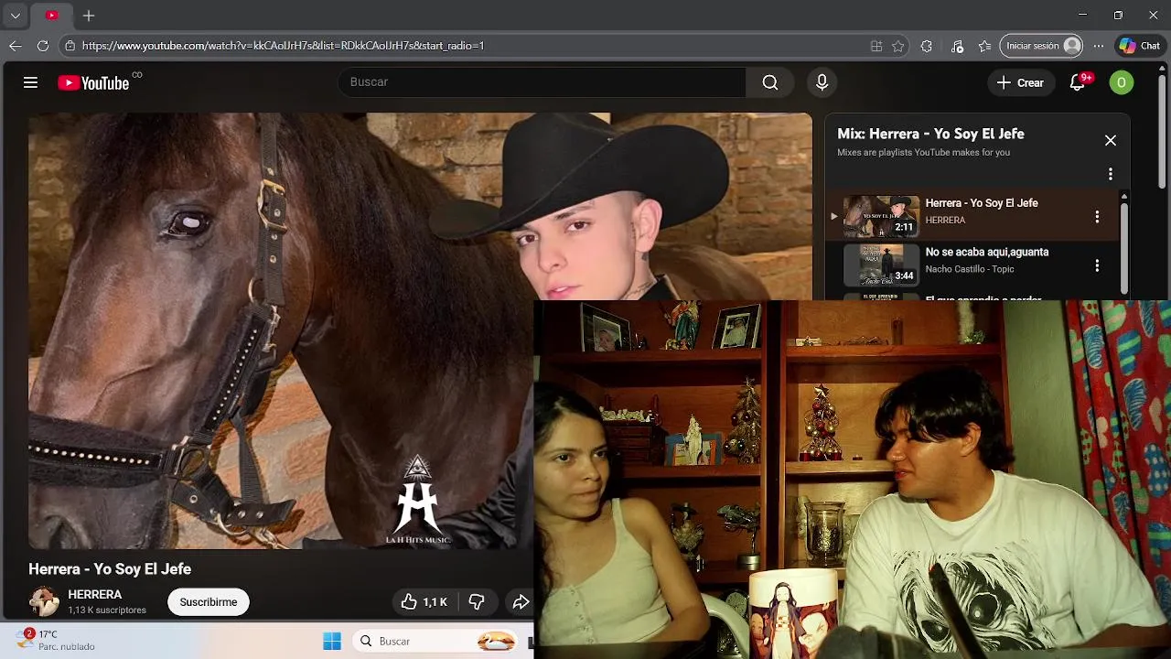
Task: Add this page to favorites star
Action: click(898, 46)
